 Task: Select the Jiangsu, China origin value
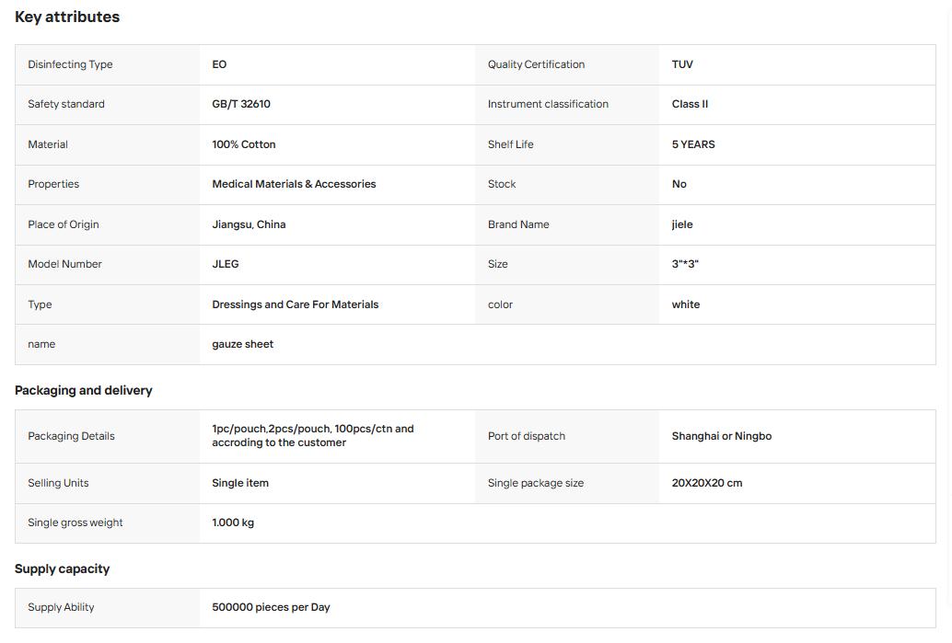point(249,224)
